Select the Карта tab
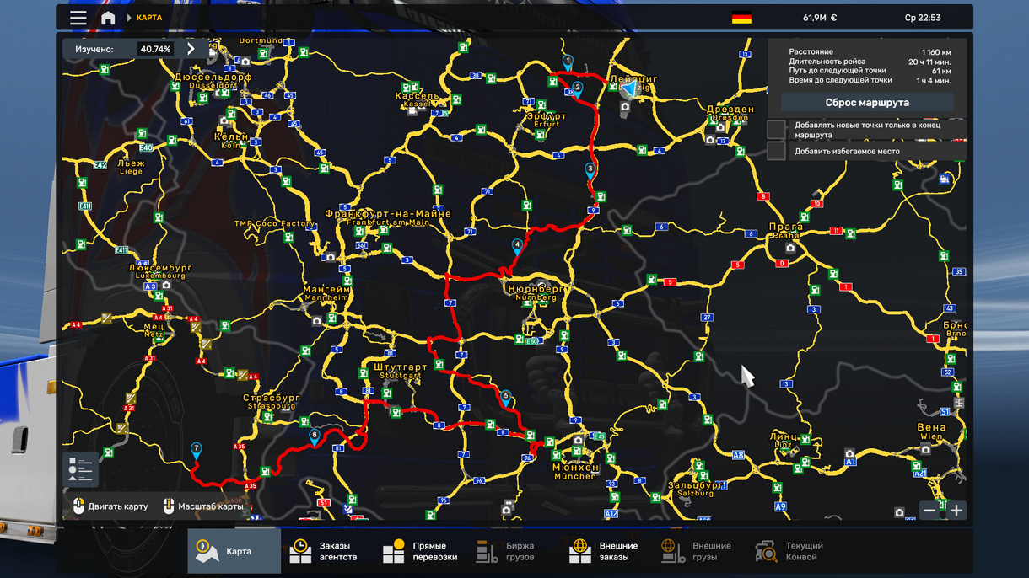Viewport: 1029px width, 578px height. 234,551
